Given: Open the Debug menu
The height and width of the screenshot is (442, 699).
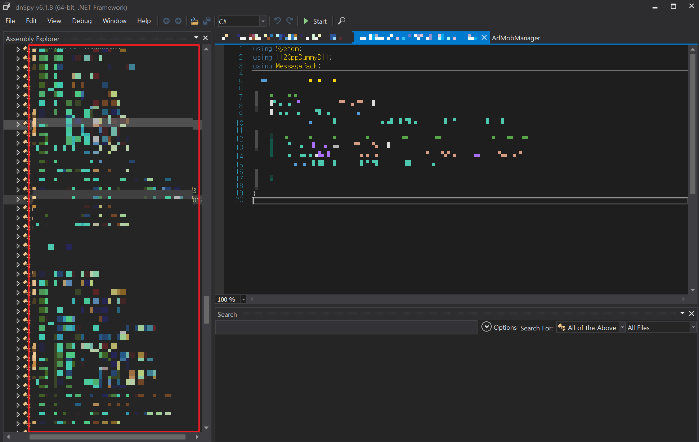Looking at the screenshot, I should click(82, 21).
